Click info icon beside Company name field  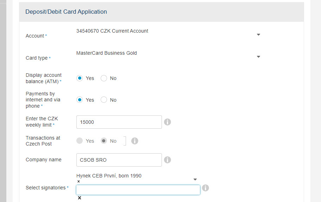point(167,160)
